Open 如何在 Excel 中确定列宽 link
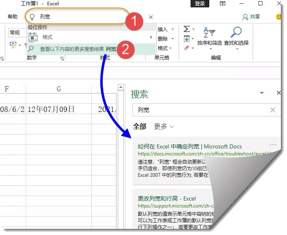The height and width of the screenshot is (235, 287). tap(190, 146)
